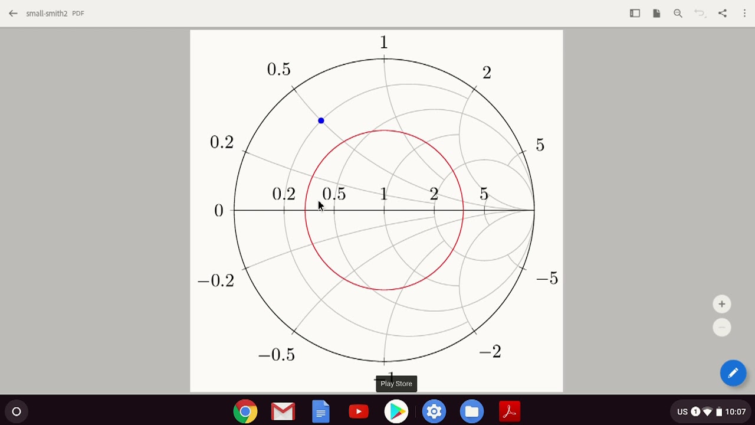Launch Chrome from the shelf
Screen dimensions: 755x425
(245, 411)
